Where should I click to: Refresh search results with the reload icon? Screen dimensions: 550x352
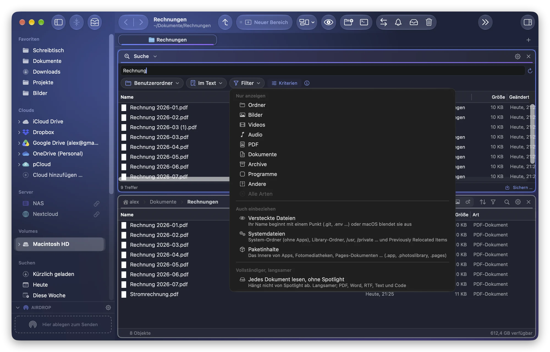point(530,71)
